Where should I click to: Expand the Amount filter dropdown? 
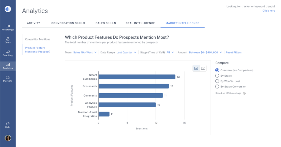point(205,53)
